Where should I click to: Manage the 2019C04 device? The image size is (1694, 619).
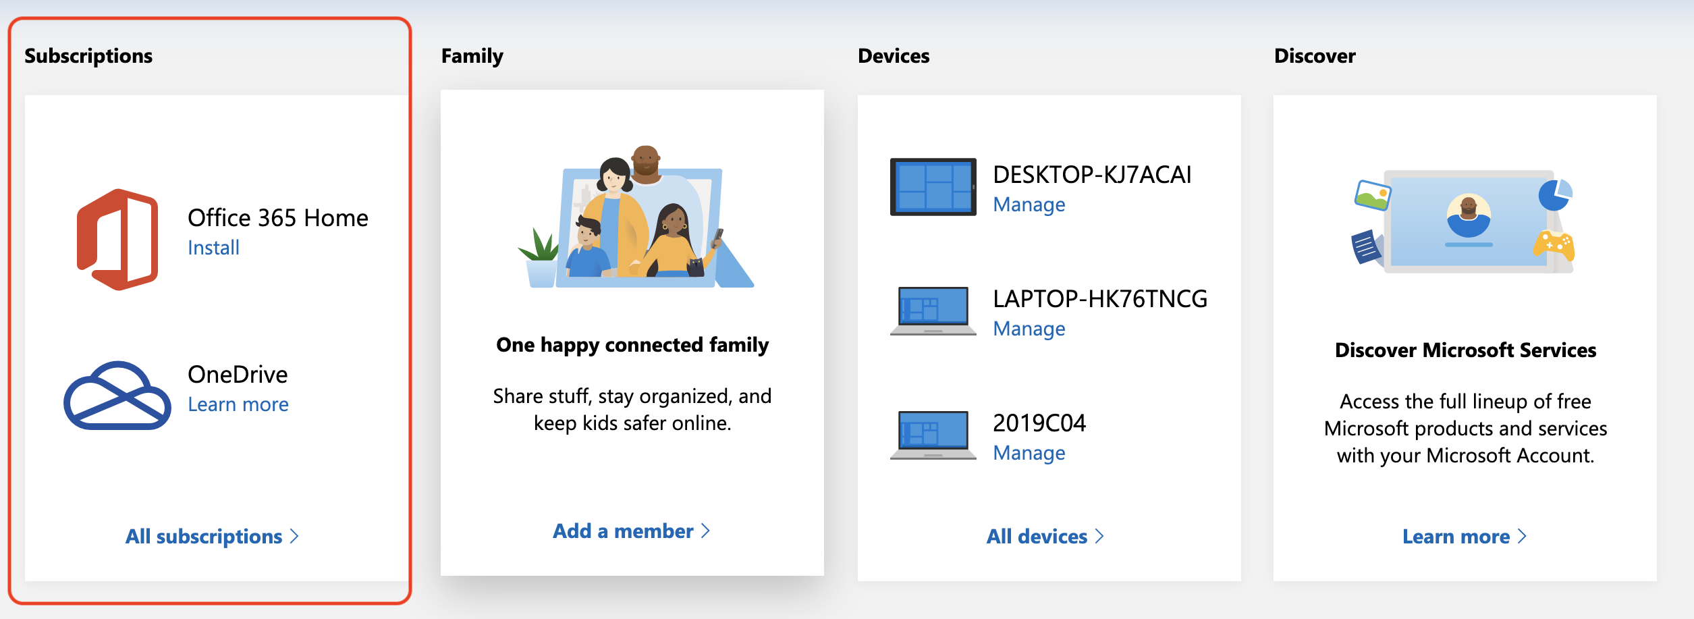click(x=1029, y=453)
